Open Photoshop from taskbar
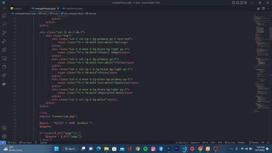Viewport: 272px width, 153px height. coord(169,149)
